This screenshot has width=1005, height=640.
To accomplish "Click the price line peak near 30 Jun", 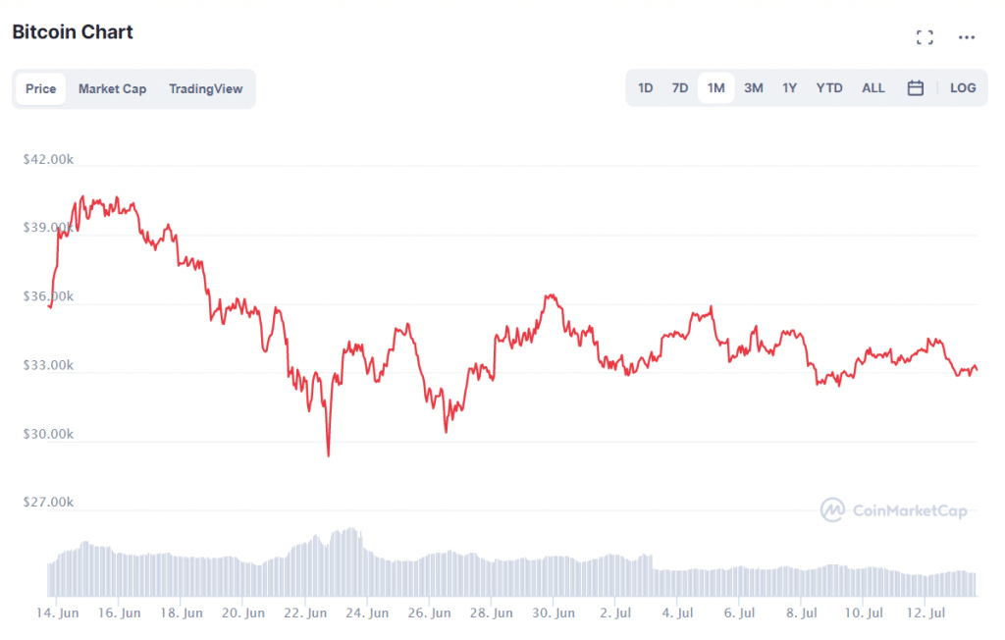I will [551, 295].
